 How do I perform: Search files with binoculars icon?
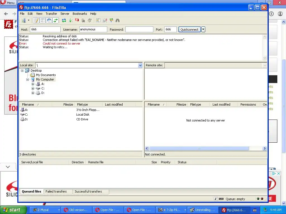pos(118,20)
